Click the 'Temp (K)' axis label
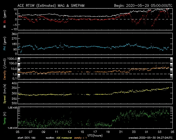The height and width of the screenshot is (140, 176). pos(5,118)
